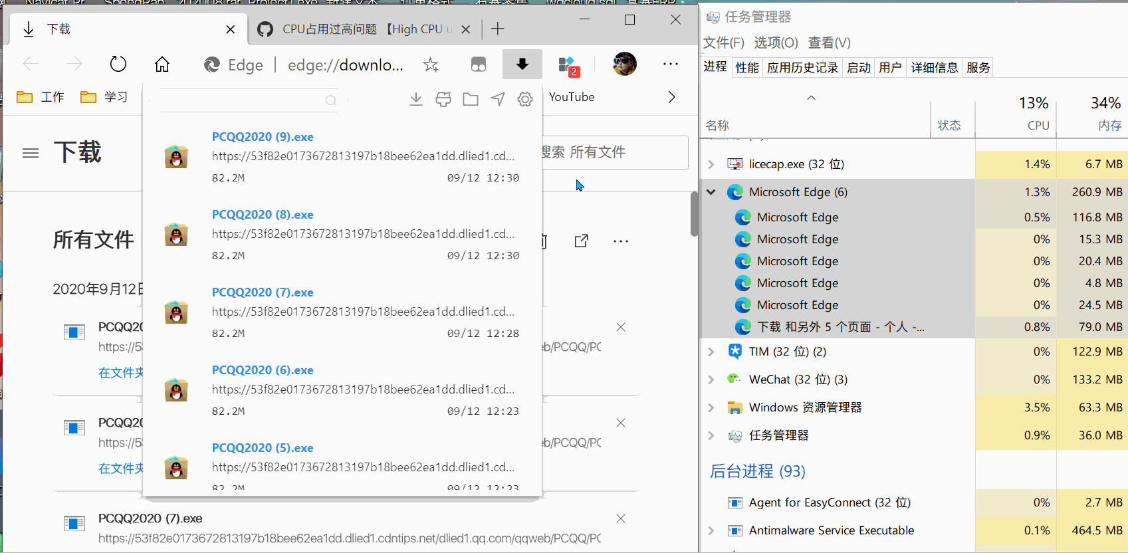This screenshot has width=1128, height=553.
Task: Open the downloads folder icon in popup toolbar
Action: (471, 100)
